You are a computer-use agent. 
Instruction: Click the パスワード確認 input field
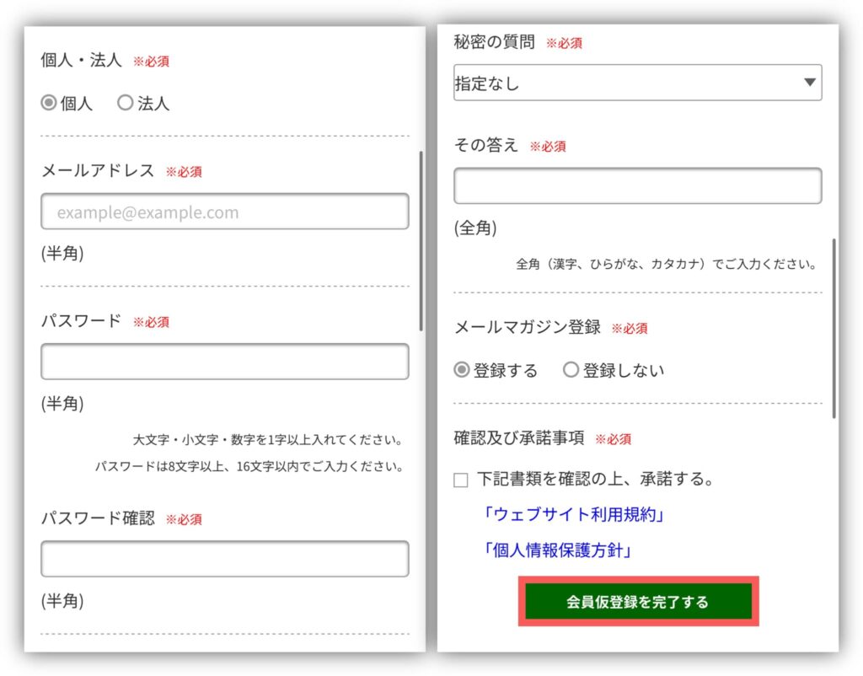(x=224, y=559)
